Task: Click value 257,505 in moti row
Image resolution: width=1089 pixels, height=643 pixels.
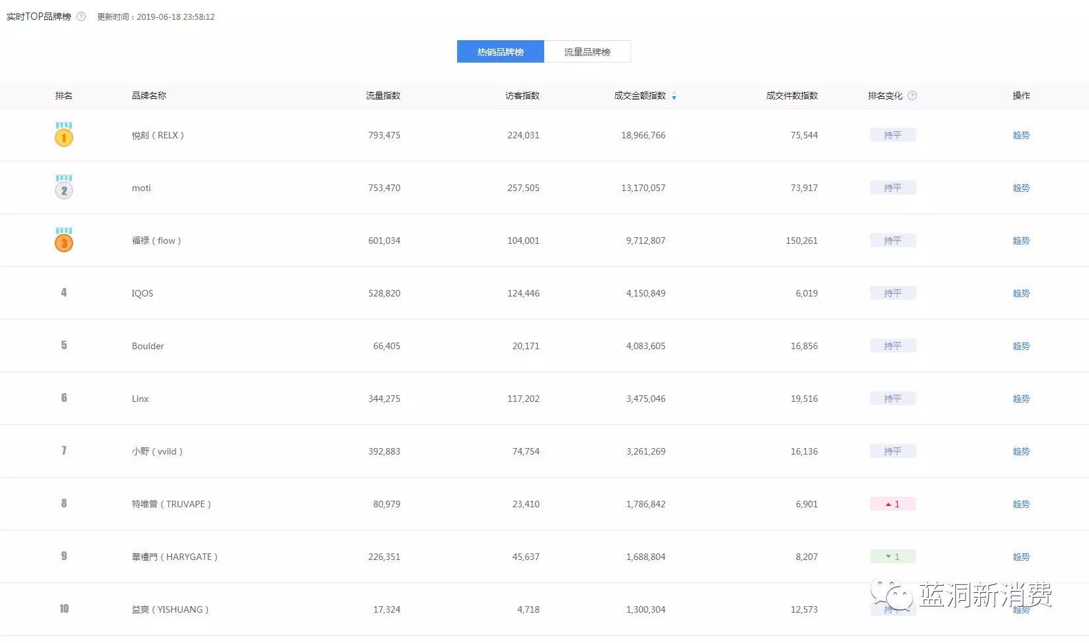Action: coord(524,188)
